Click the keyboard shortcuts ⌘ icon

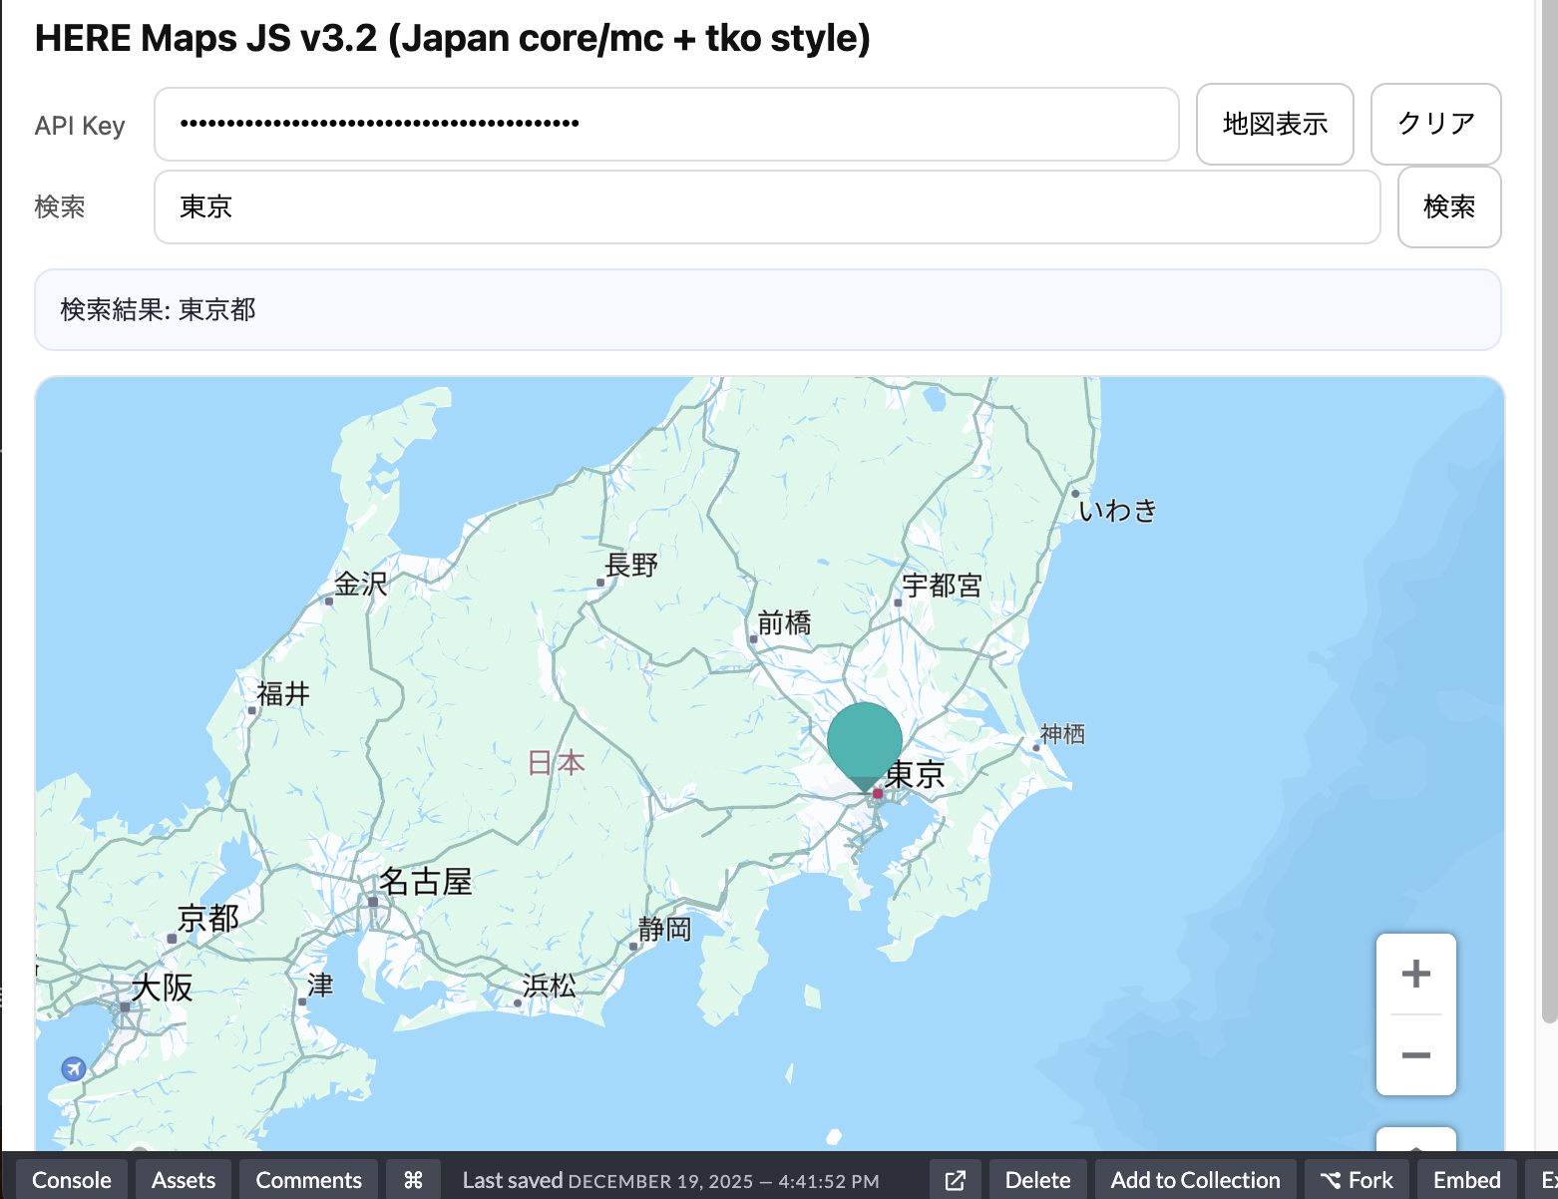413,1180
